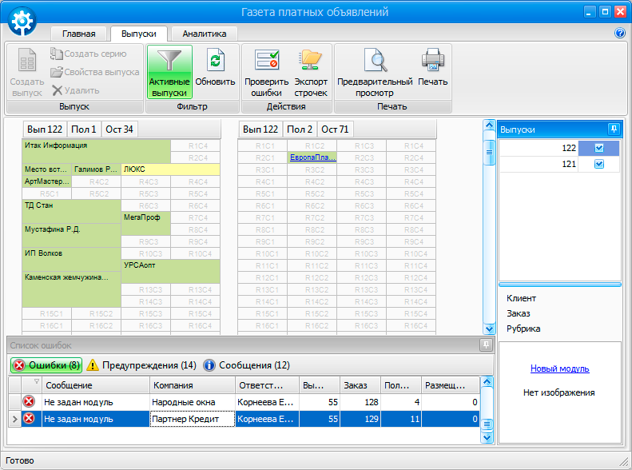Run Проверить ошибки check
This screenshot has height=470, width=632.
click(x=266, y=62)
